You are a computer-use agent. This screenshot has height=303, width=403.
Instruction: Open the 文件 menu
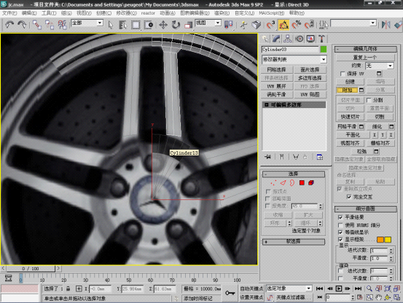click(9, 13)
